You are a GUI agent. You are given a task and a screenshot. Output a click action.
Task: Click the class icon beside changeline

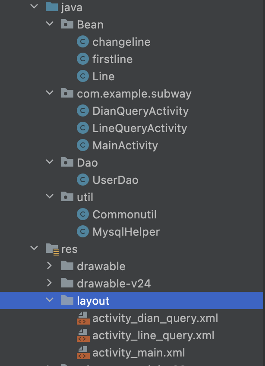82,42
